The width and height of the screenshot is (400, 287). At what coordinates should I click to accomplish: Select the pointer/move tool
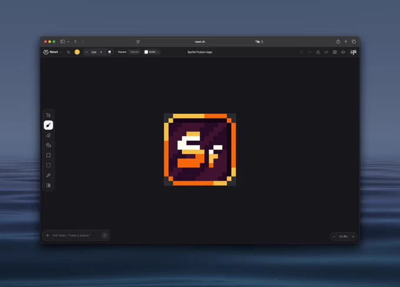pos(48,115)
